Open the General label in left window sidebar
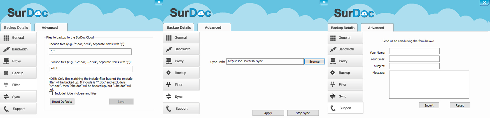Image resolution: width=490 pixels, height=118 pixels. pyautogui.click(x=18, y=38)
